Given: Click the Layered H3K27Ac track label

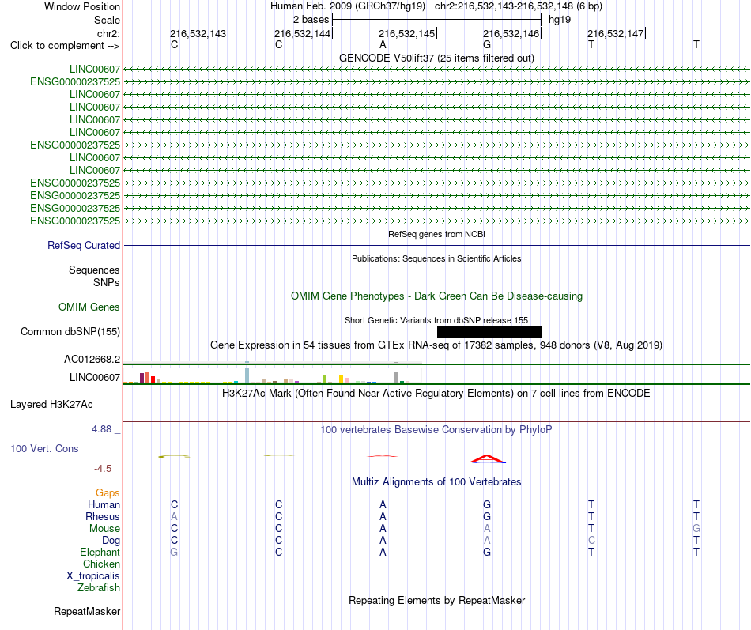Looking at the screenshot, I should coord(51,405).
